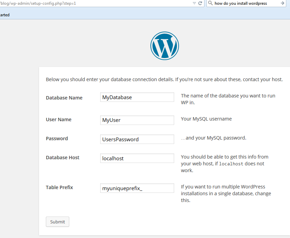Click the Password input field
The width and height of the screenshot is (290, 238).
(137, 139)
